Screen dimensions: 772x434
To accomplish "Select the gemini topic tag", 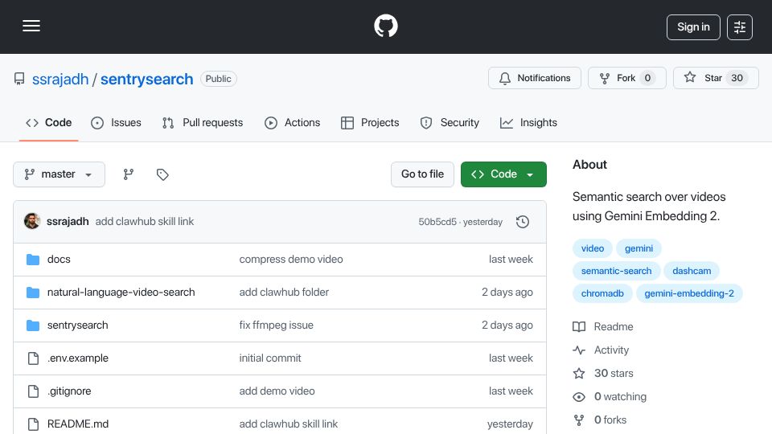I will tap(639, 248).
